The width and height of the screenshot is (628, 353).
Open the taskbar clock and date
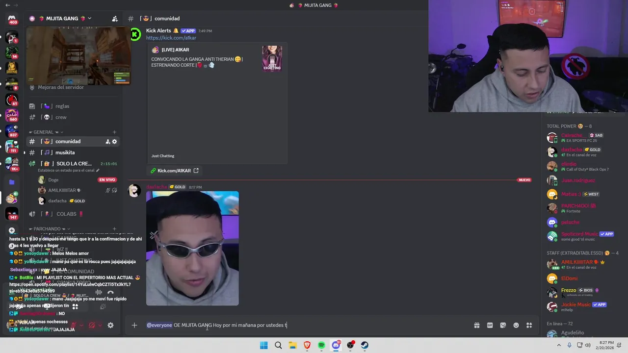[x=606, y=345]
